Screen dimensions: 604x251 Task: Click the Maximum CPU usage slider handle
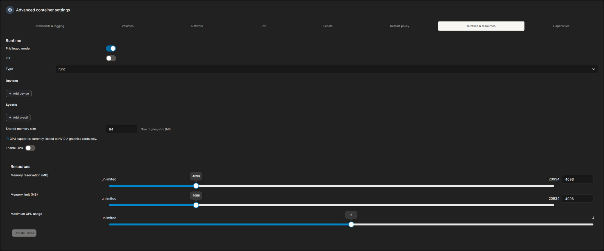351,225
